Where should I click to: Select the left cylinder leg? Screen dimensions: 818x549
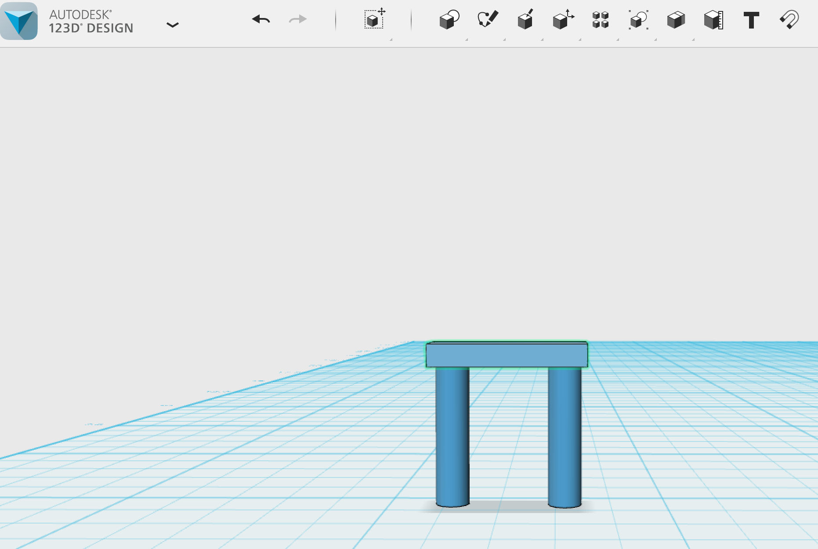coord(452,437)
